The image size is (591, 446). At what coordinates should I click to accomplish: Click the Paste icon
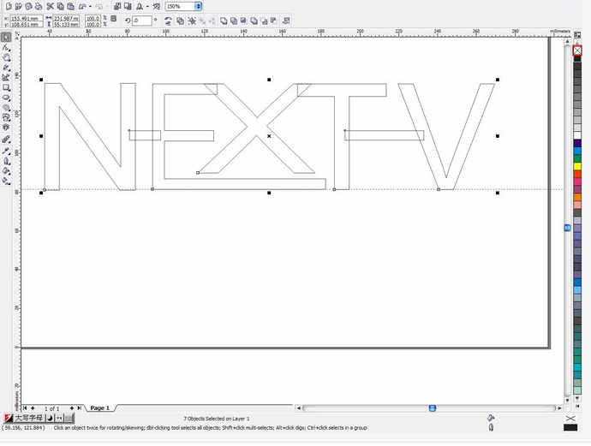[x=70, y=6]
